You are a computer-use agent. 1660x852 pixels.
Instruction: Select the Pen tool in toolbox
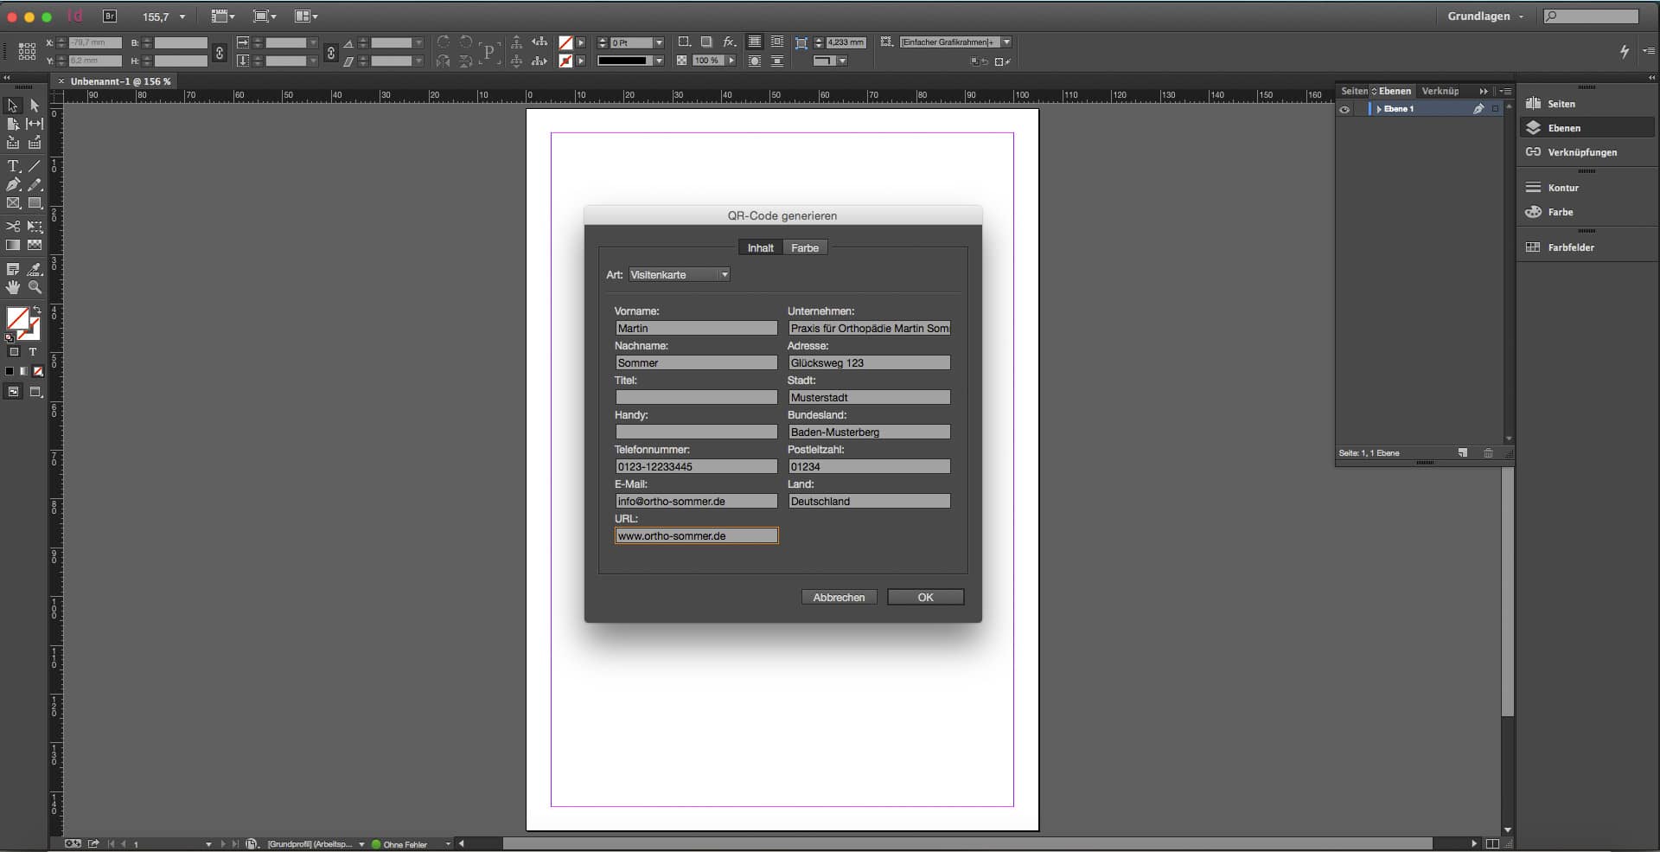click(x=13, y=185)
